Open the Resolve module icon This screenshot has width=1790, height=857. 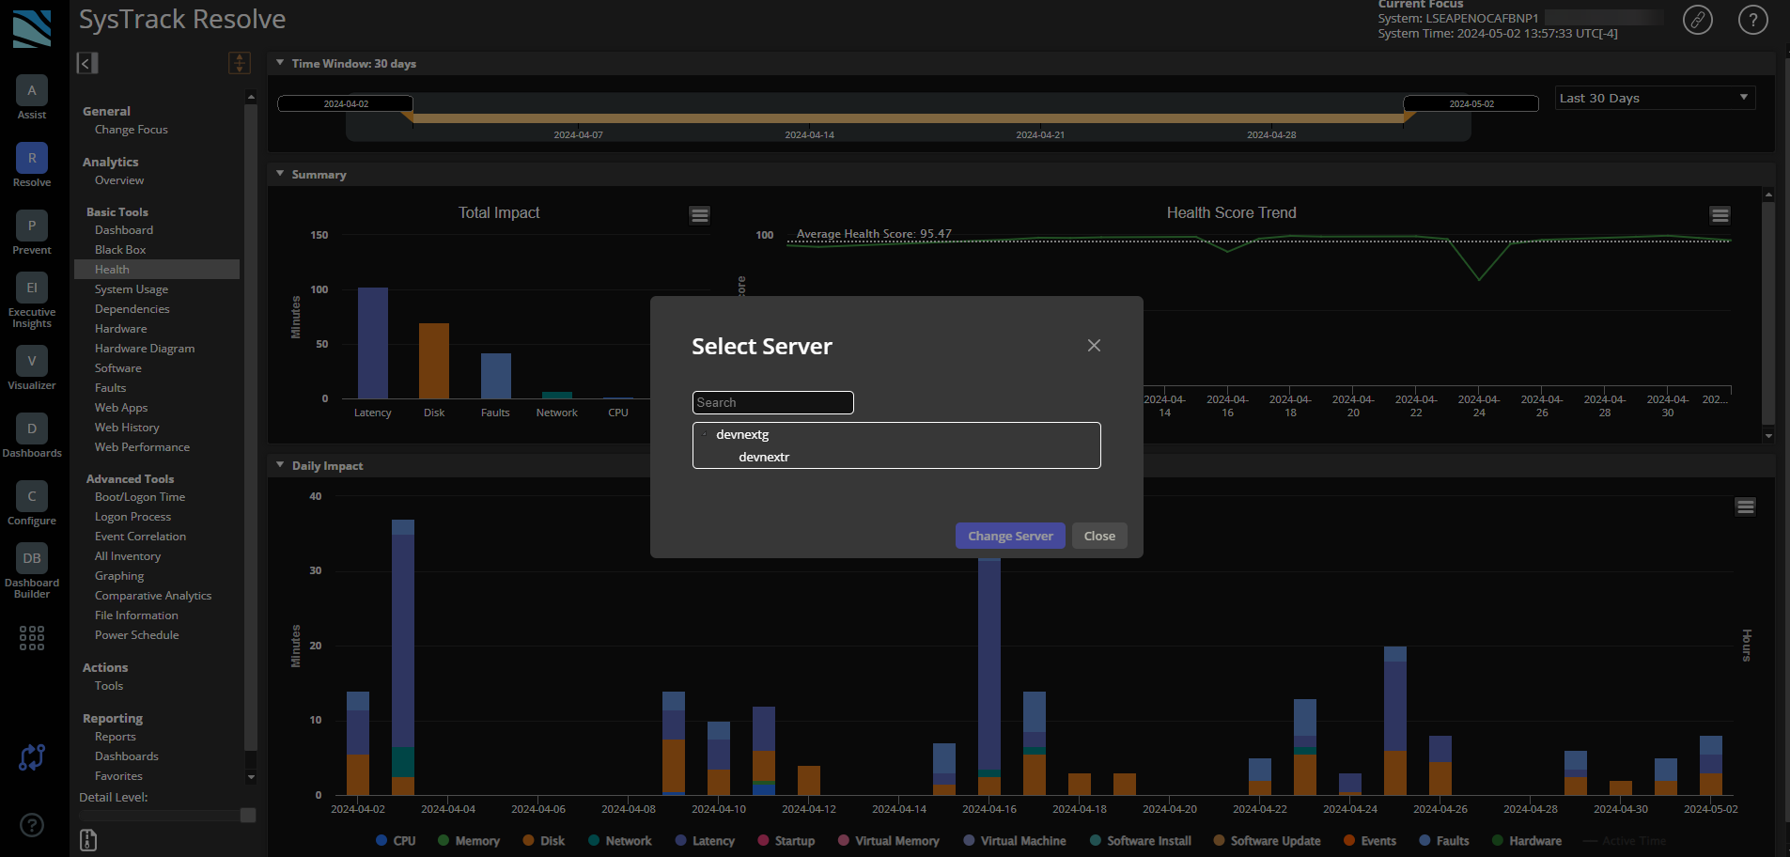coord(32,158)
